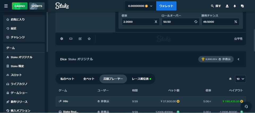Viewport: 255px width, 113px height.
Task: Open game settings gear icon
Action: (x=62, y=39)
